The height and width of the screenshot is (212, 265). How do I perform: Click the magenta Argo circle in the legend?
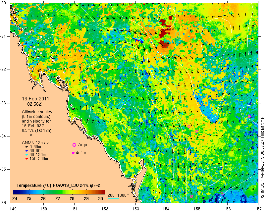[x=74, y=145]
